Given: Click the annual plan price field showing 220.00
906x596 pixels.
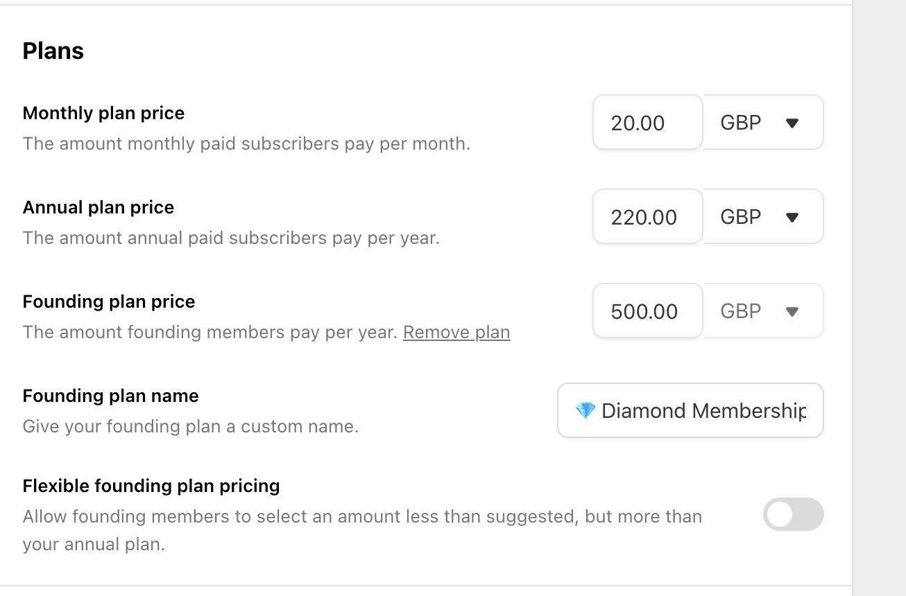Looking at the screenshot, I should click(647, 217).
